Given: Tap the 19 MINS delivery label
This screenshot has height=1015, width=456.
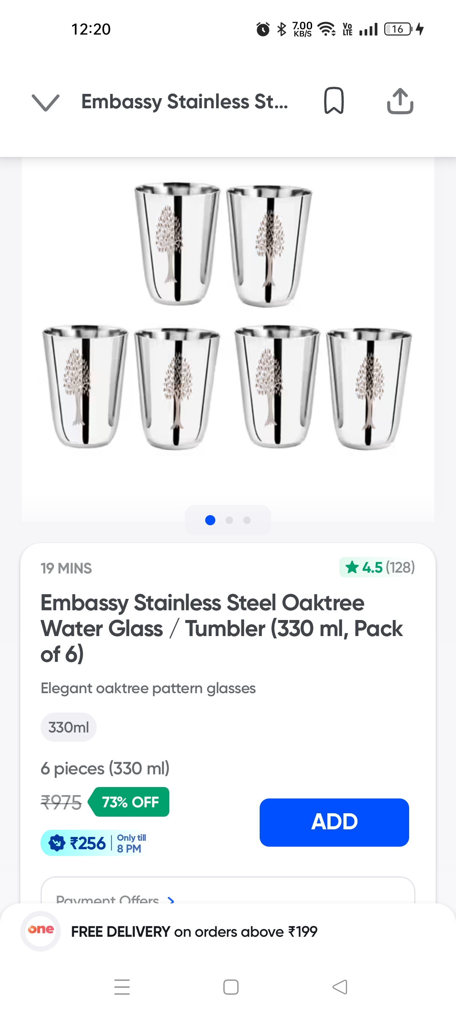Looking at the screenshot, I should tap(66, 568).
